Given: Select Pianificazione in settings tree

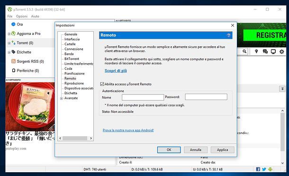Looking at the screenshot, I should click(74, 74).
